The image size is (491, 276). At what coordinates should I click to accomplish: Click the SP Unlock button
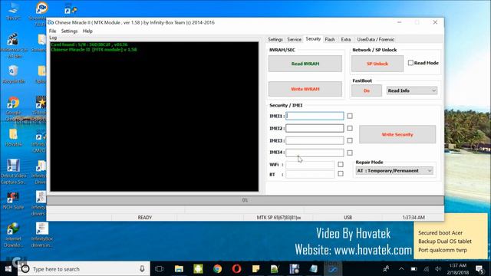pos(377,64)
